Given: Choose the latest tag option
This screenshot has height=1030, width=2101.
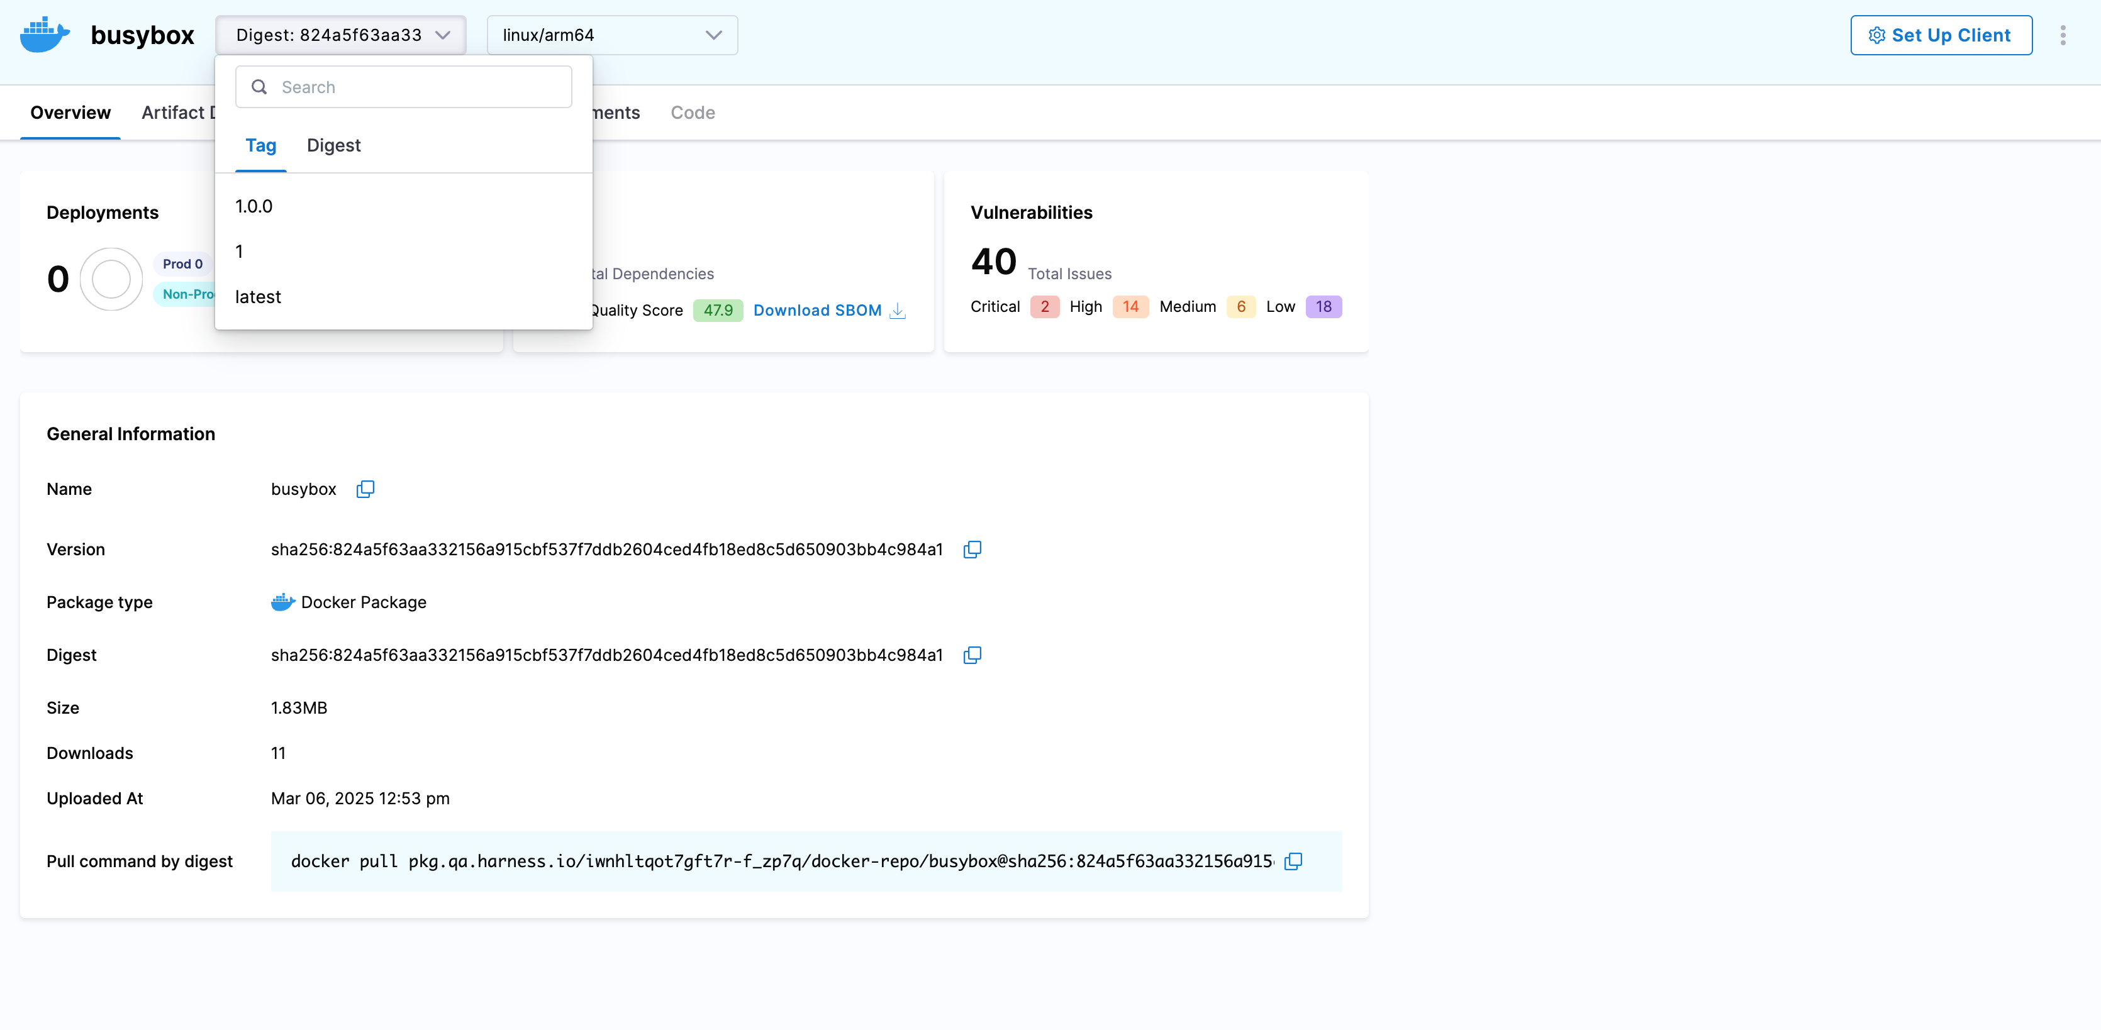Looking at the screenshot, I should [258, 297].
